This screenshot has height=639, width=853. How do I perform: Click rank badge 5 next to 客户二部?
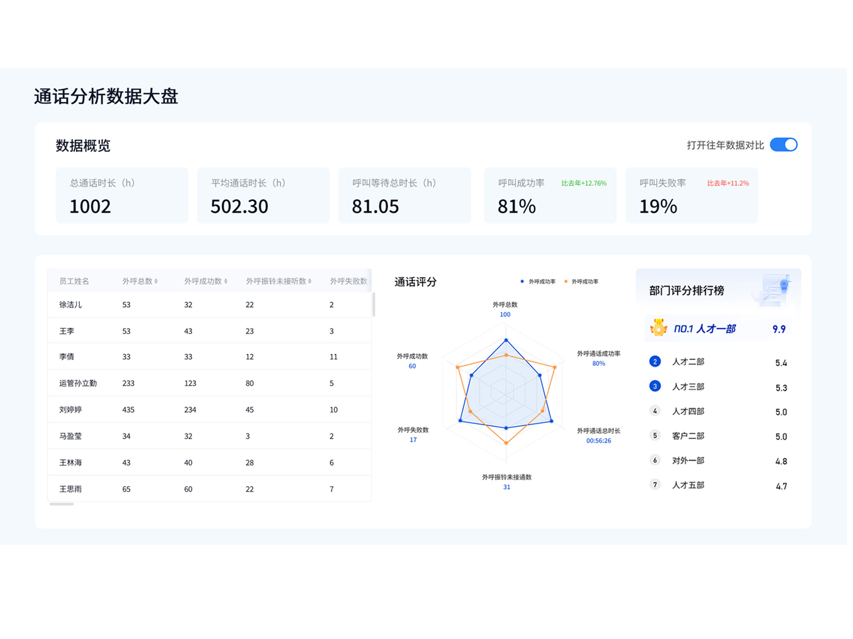pyautogui.click(x=655, y=435)
